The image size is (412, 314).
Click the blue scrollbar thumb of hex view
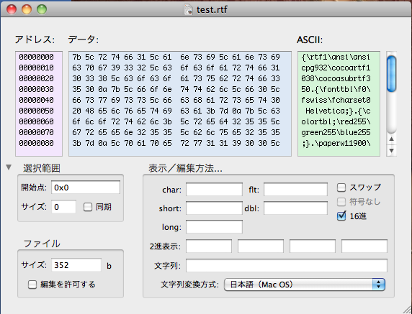coord(392,74)
